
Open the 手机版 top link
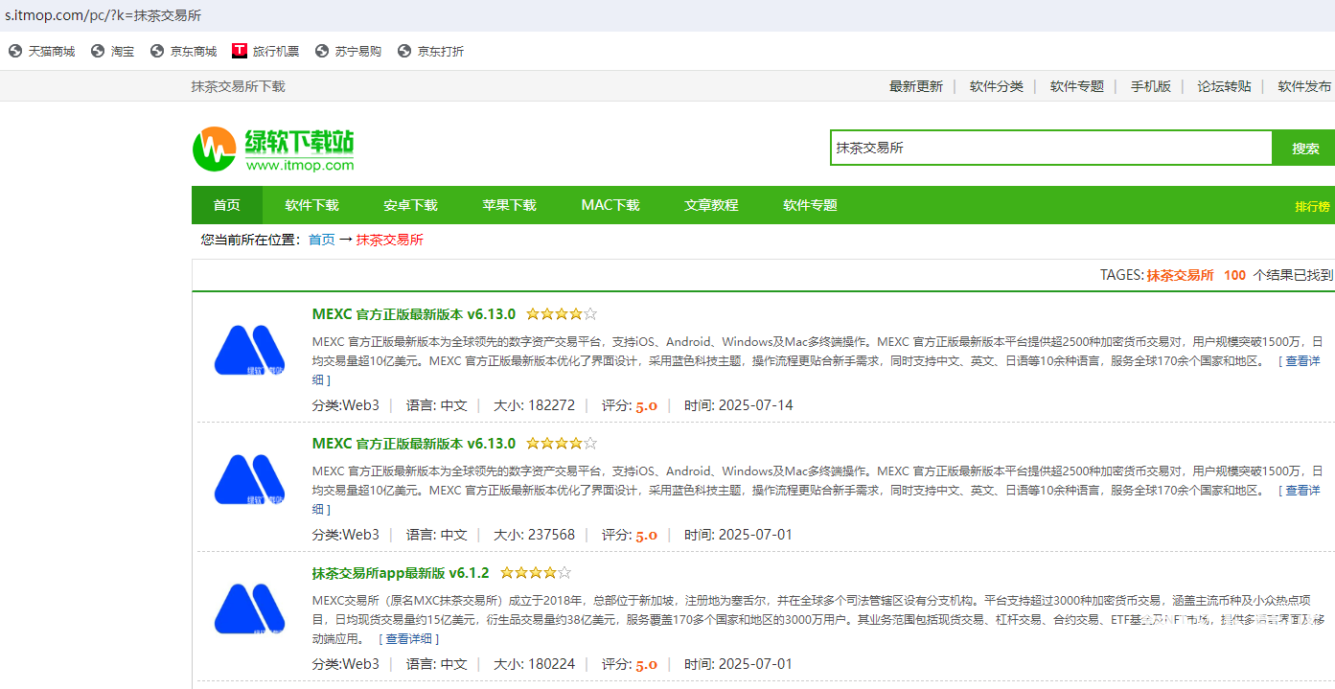coord(1150,86)
